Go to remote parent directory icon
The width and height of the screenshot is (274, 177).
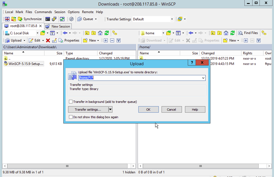[213, 33]
